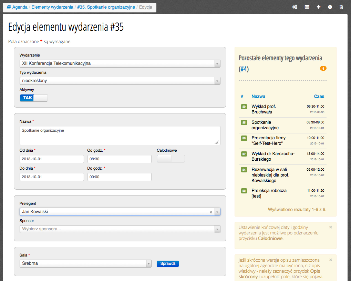The width and height of the screenshot is (351, 281).
Task: Go to Agenda breadcrumb link
Action: point(20,7)
